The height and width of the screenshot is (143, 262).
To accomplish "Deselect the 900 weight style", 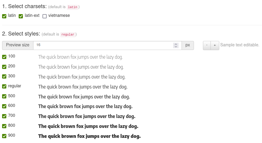I will 4,136.
